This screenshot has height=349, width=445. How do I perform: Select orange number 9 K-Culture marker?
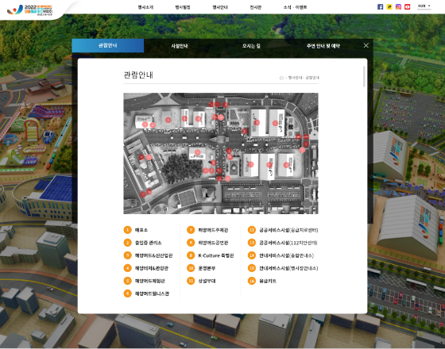pos(191,255)
